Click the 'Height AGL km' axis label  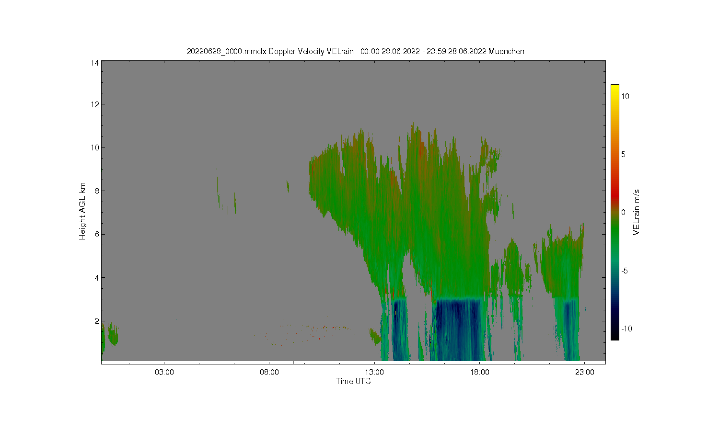pyautogui.click(x=82, y=211)
